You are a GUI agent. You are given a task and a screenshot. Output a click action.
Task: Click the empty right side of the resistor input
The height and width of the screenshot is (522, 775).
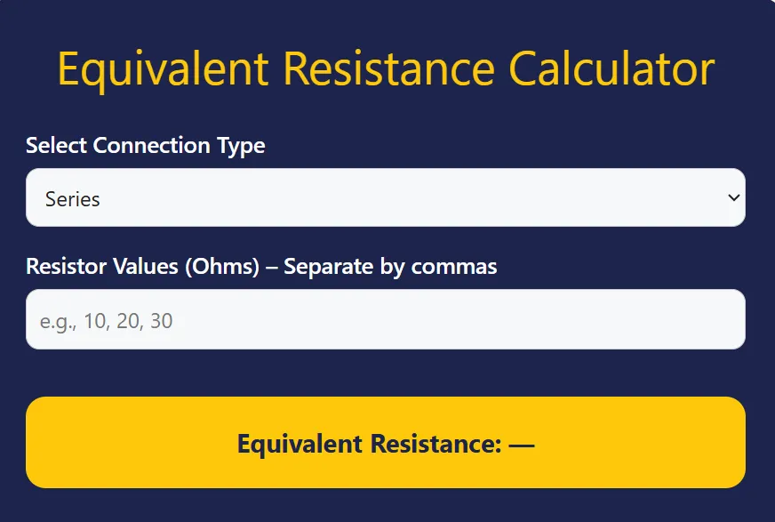tap(622, 320)
